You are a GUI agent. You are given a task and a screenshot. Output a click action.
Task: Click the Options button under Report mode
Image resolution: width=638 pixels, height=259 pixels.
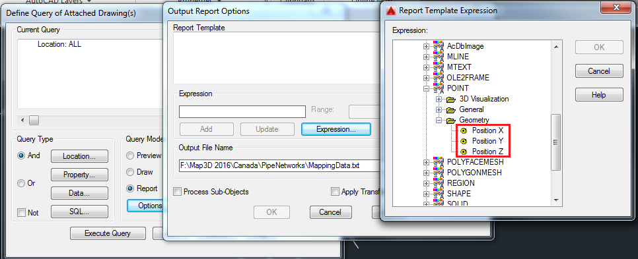click(145, 206)
